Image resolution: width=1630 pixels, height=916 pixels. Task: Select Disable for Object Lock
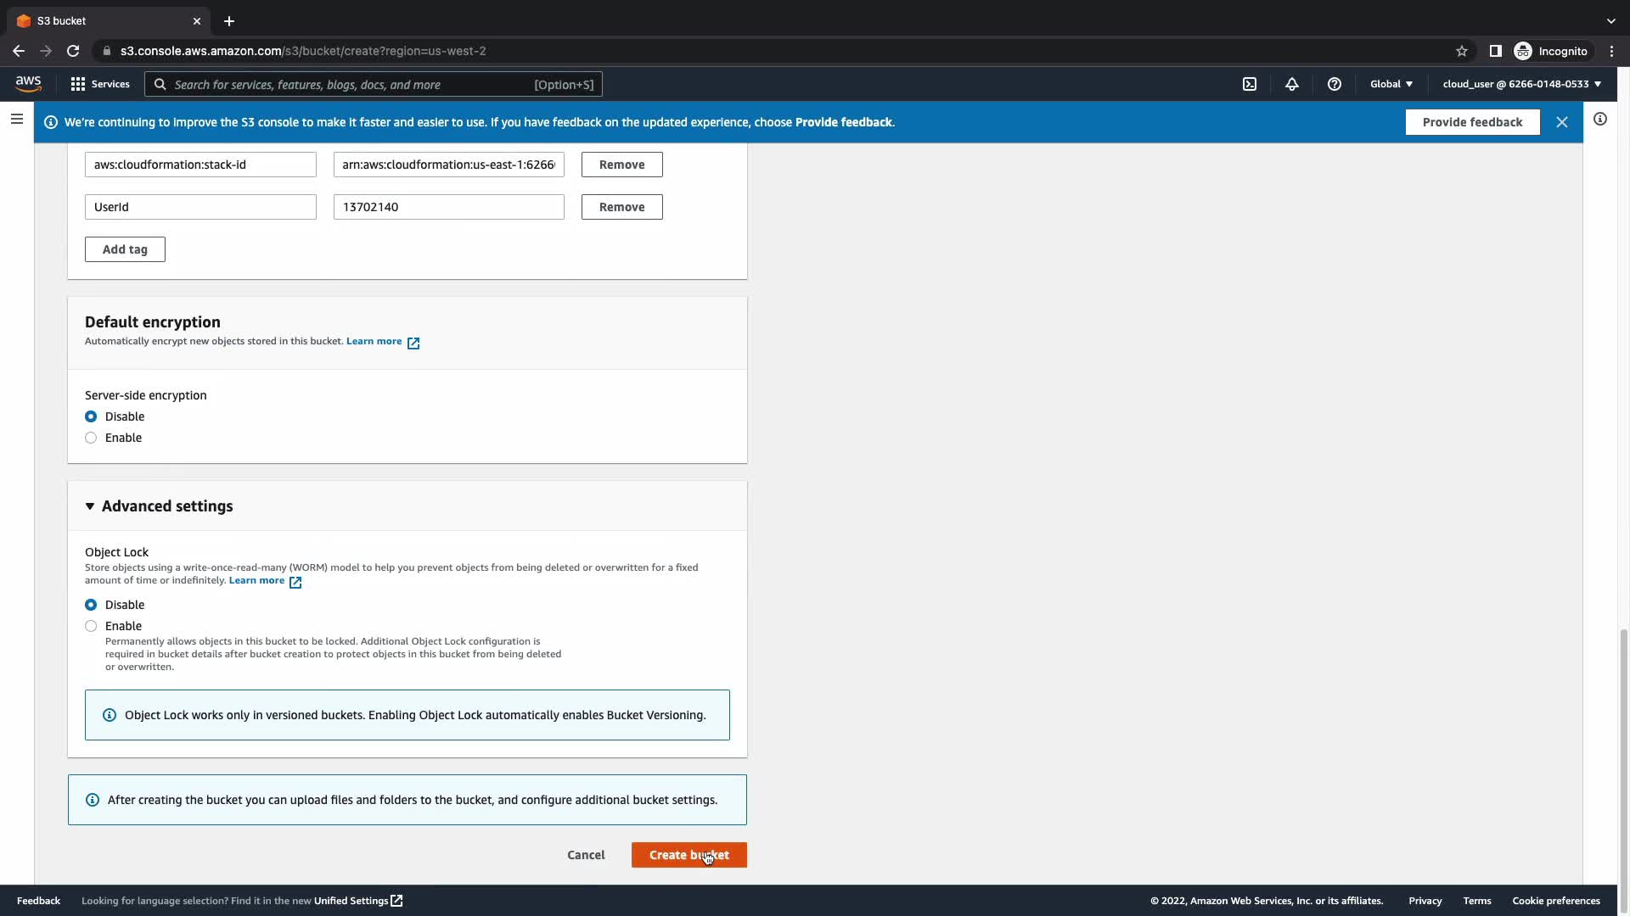pyautogui.click(x=91, y=605)
